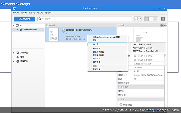Viewport: 181px width, 113px height.
Task: Open the 檢視(V) menu
Action: (x=32, y=13)
